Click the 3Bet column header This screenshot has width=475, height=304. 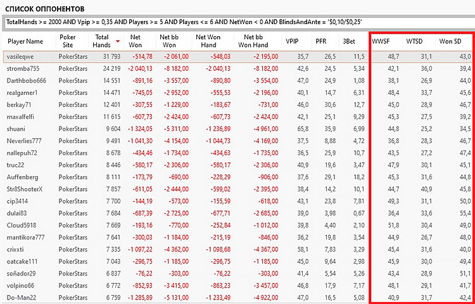coord(348,41)
